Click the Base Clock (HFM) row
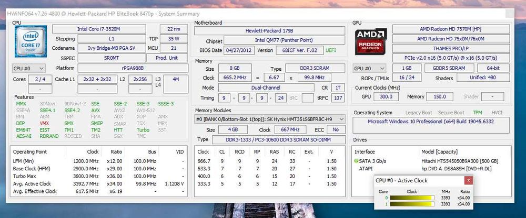This screenshot has height=218, width=526. pyautogui.click(x=99, y=169)
